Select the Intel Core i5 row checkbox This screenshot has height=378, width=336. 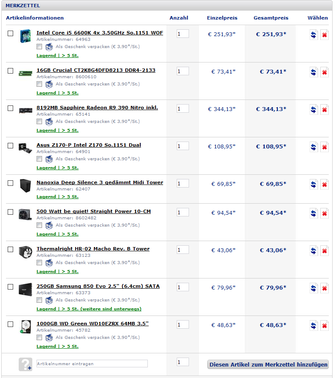10,33
